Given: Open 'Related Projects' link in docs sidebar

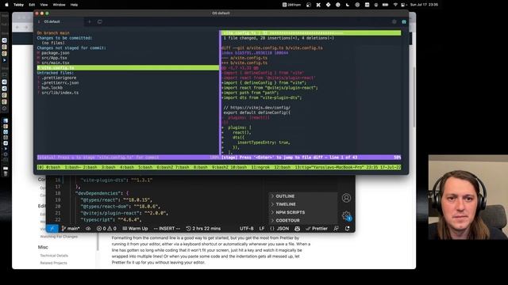Looking at the screenshot, I should click(x=53, y=263).
